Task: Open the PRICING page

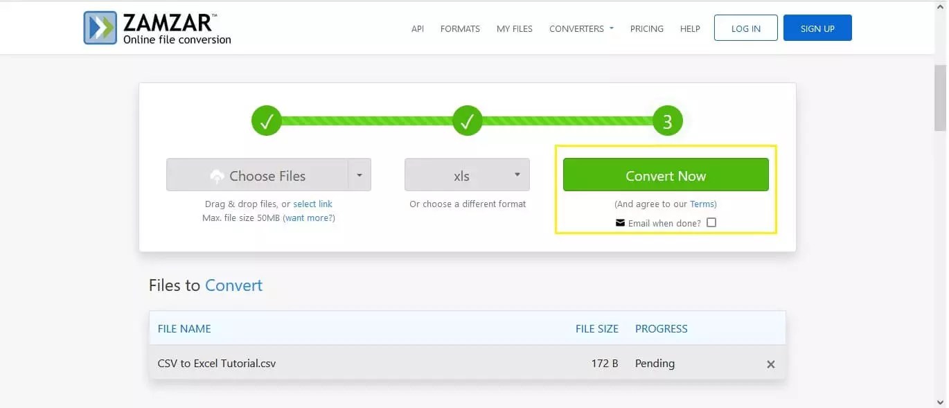Action: pos(646,28)
